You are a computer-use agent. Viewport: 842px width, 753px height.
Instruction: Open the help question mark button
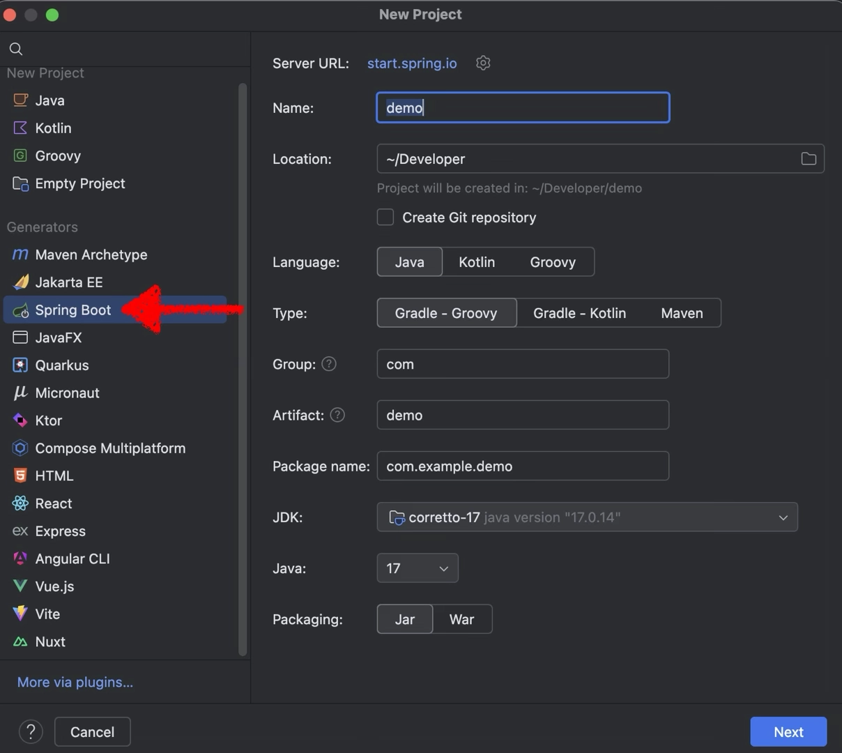pos(31,732)
